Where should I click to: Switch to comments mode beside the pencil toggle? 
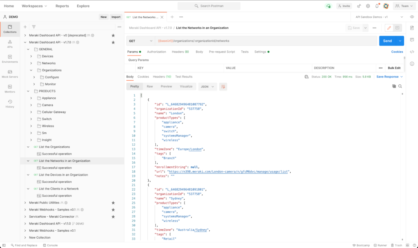point(397,28)
